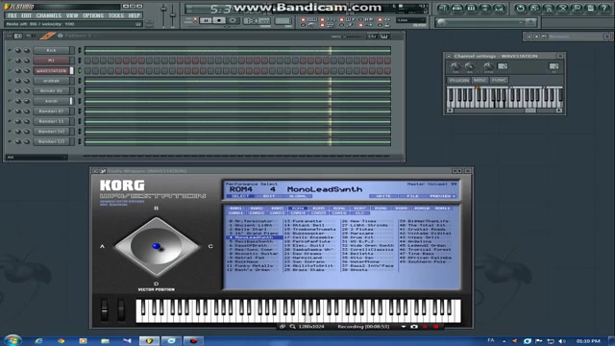Switch to MISC tab in Channel settings
The height and width of the screenshot is (346, 615).
(480, 80)
